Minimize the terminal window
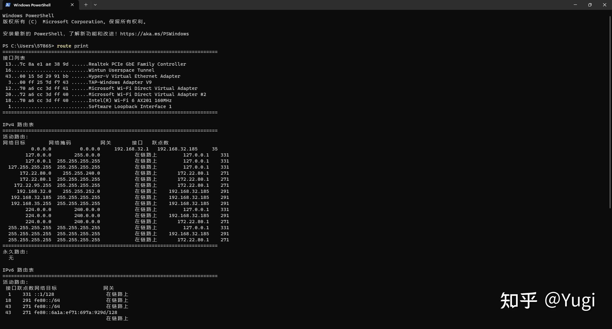This screenshot has height=329, width=612. point(575,5)
